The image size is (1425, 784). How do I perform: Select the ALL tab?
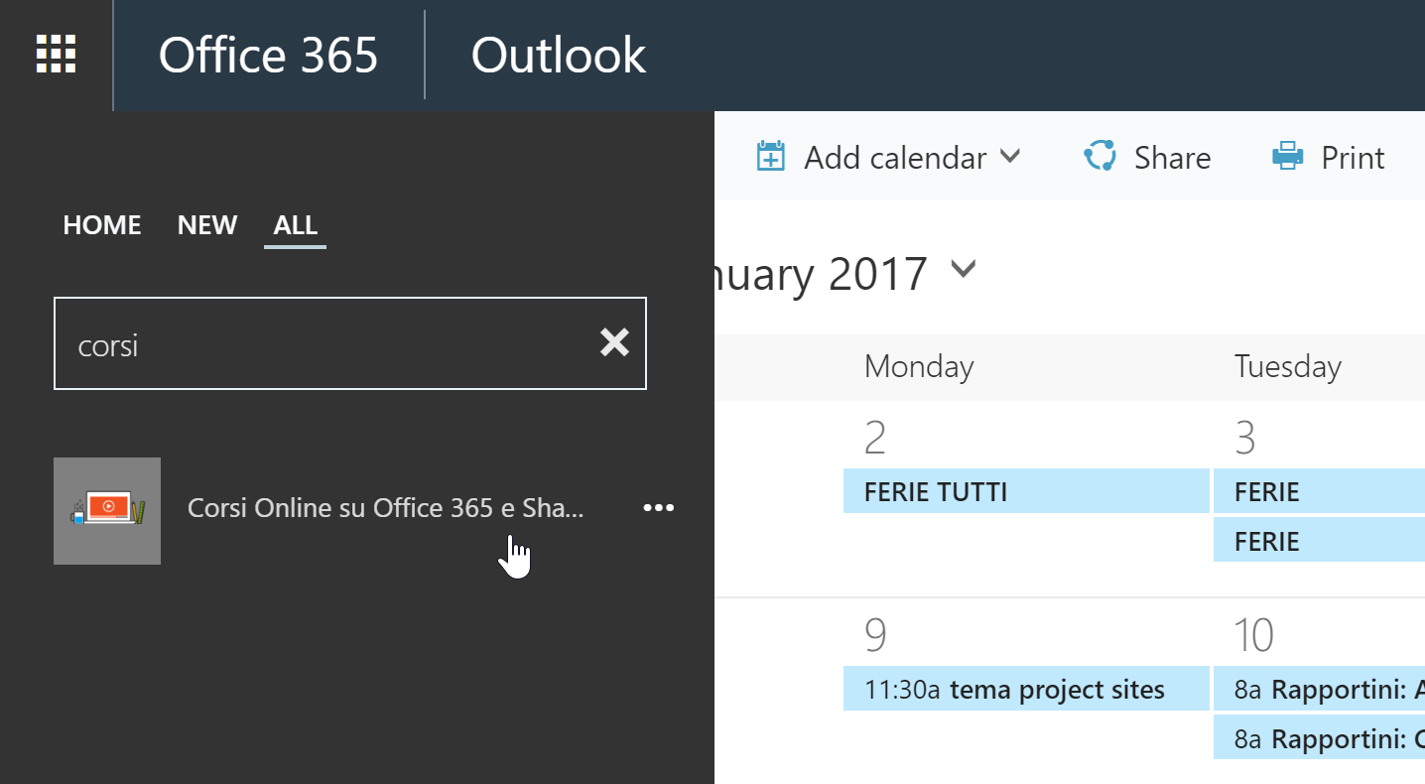pos(295,225)
